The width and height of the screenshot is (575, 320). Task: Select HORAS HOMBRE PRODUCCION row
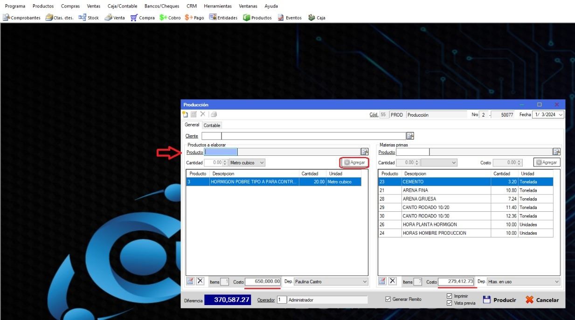pos(466,233)
